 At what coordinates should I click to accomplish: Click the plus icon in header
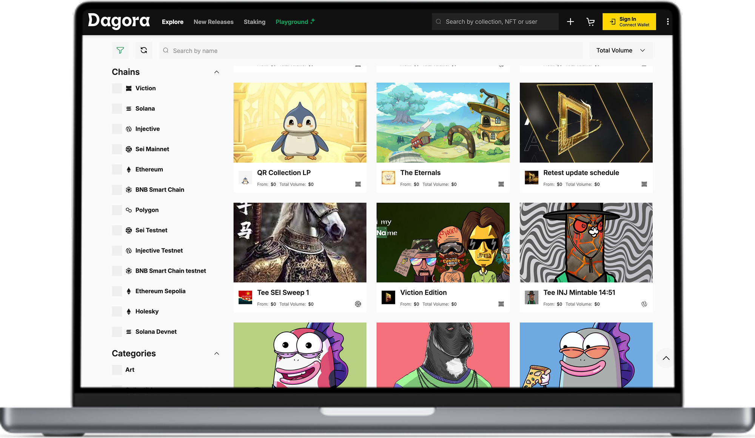pos(570,22)
